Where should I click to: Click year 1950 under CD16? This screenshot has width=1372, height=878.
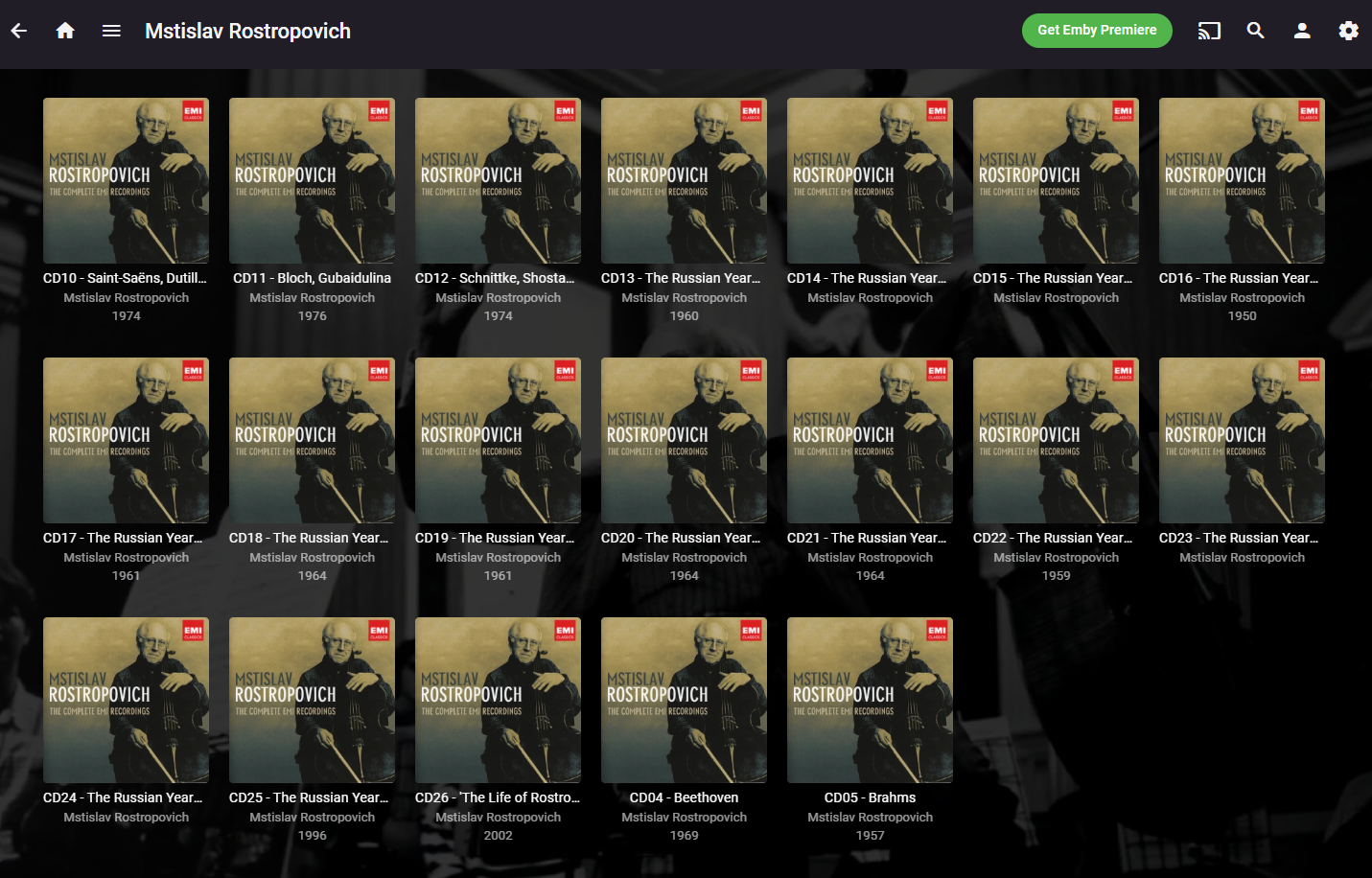coord(1242,316)
